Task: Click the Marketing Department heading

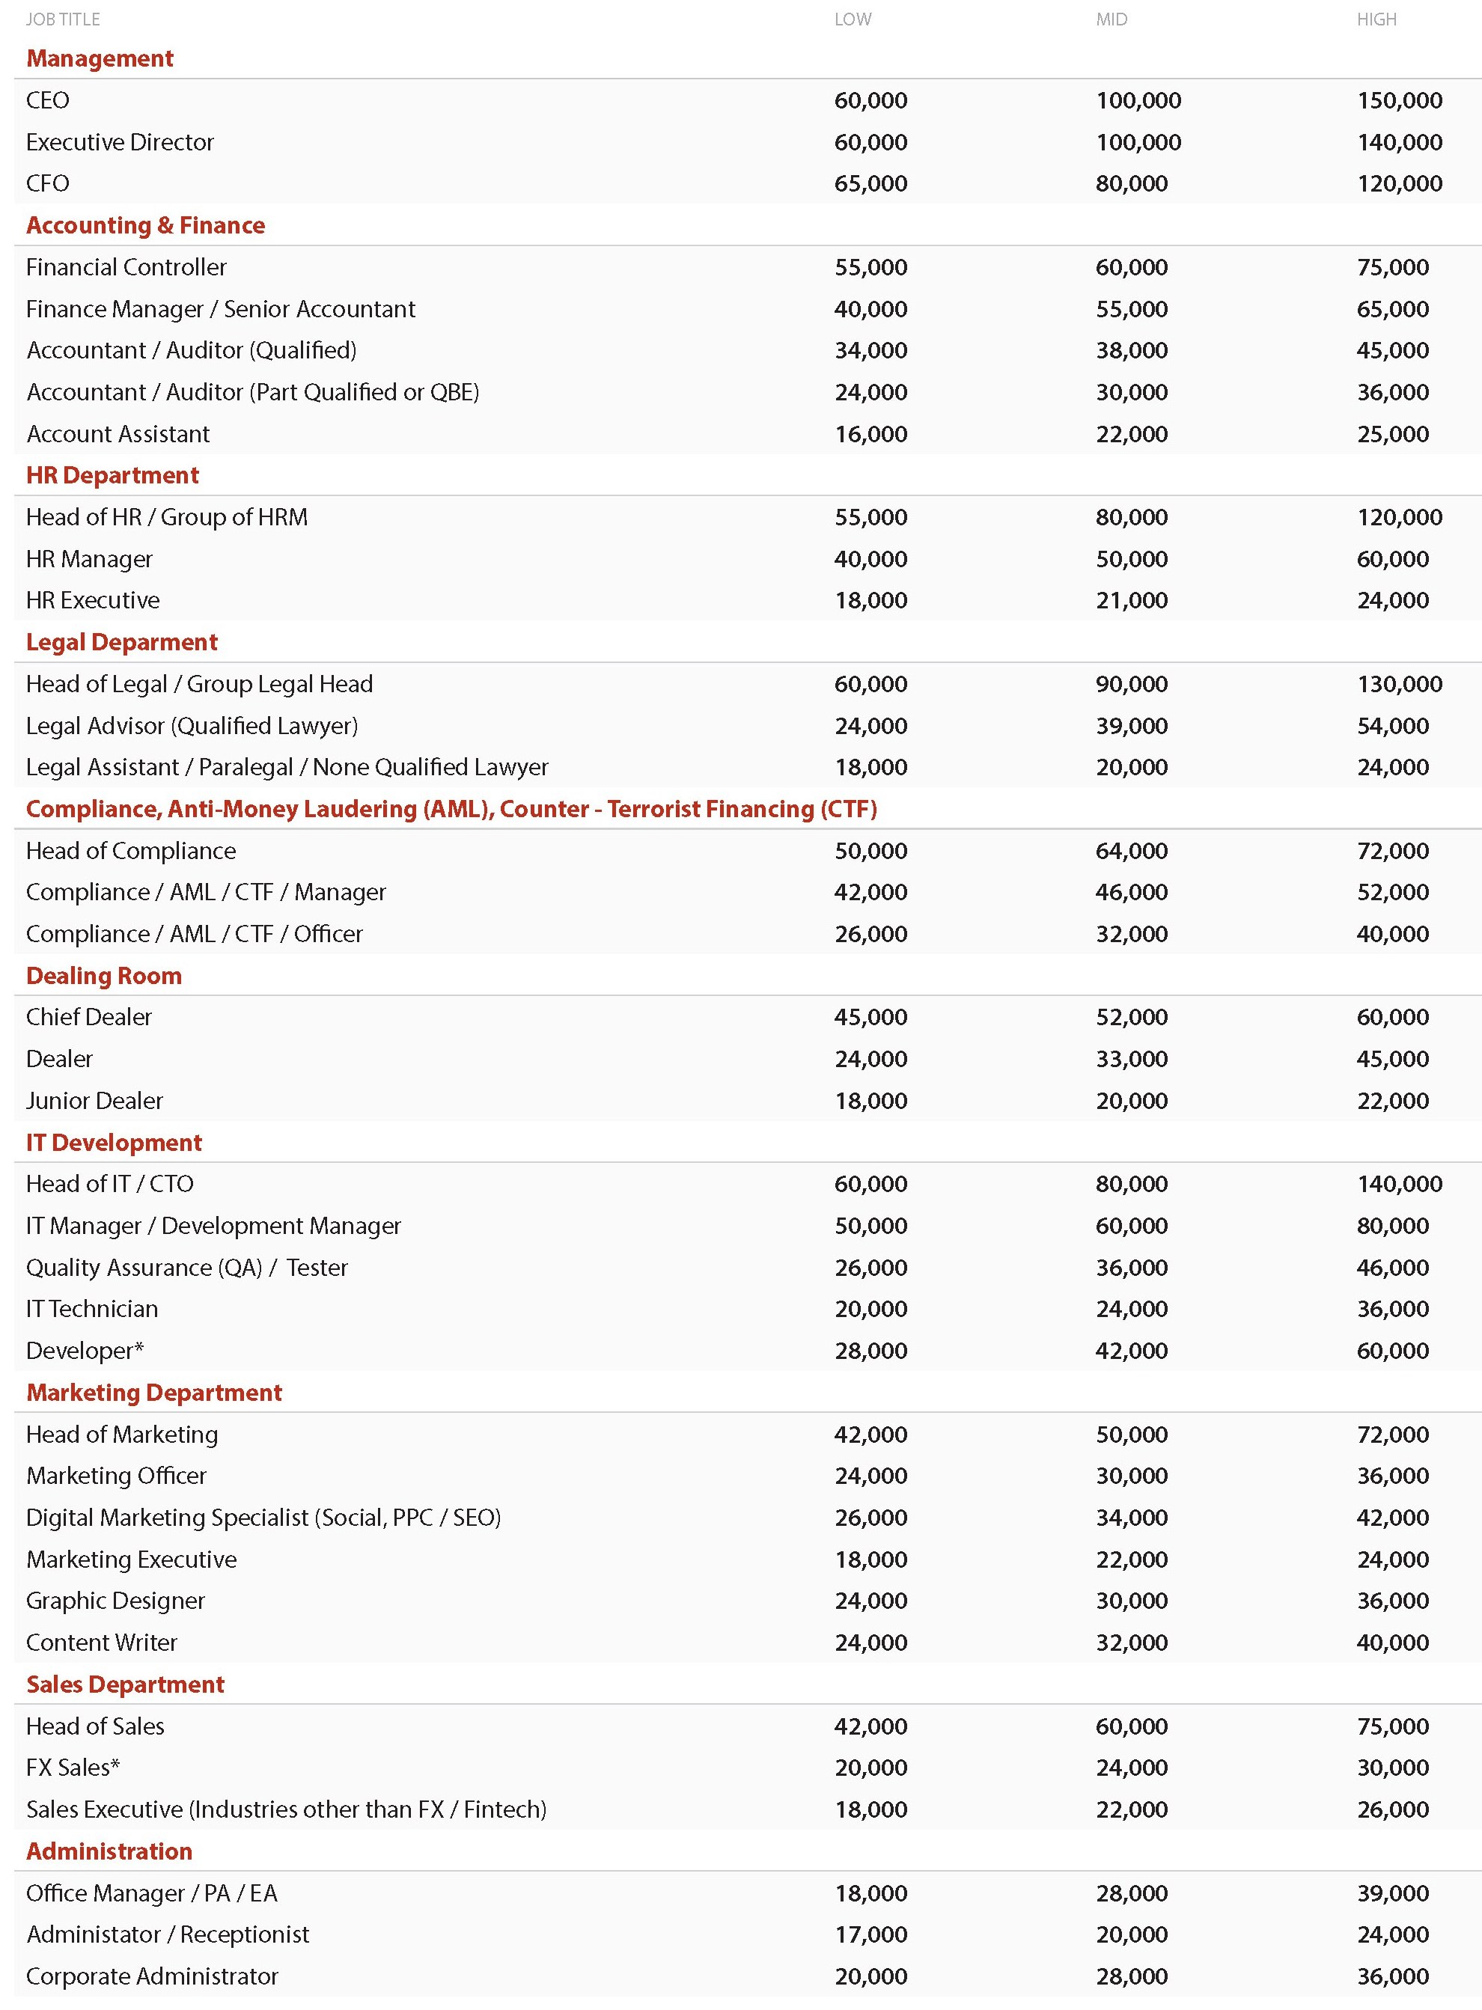Action: (154, 1393)
